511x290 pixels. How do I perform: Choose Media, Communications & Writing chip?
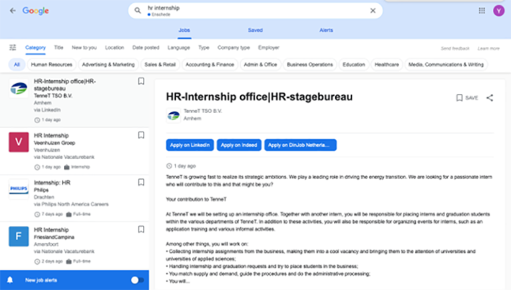coord(446,65)
